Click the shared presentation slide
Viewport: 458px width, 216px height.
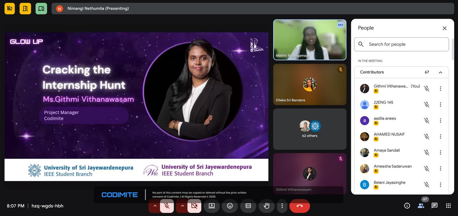136,106
